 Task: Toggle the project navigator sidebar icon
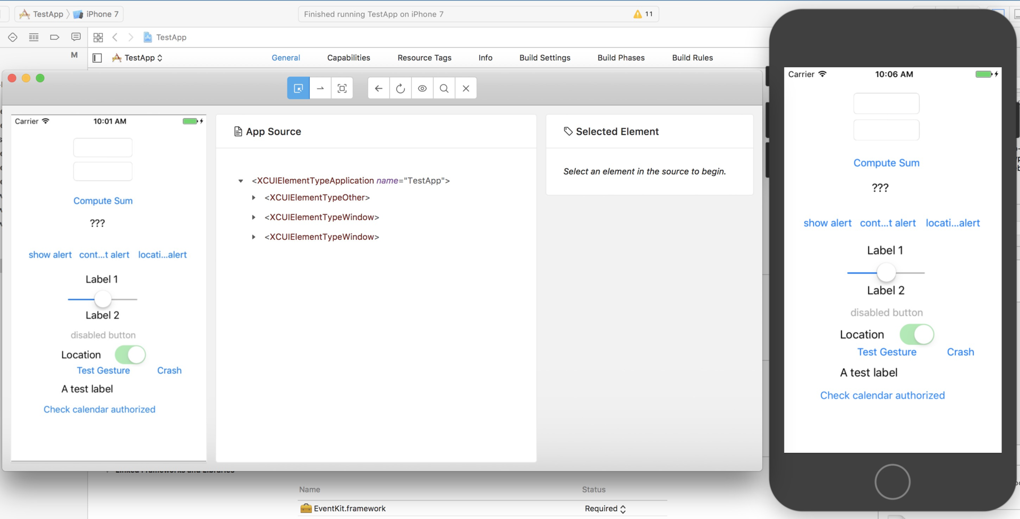click(97, 58)
